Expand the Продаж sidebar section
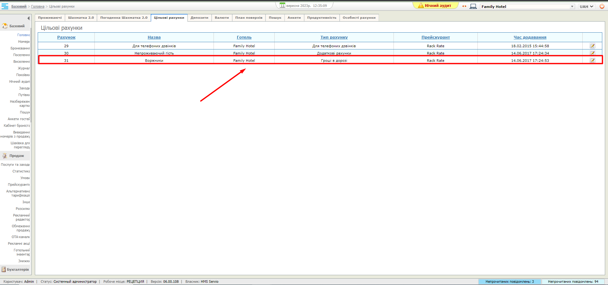Viewport: 608px width, 285px height. pos(16,156)
